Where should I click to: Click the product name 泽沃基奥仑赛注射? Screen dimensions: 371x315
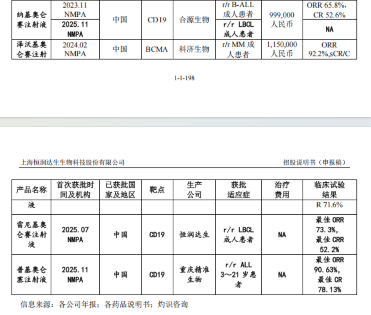31,49
